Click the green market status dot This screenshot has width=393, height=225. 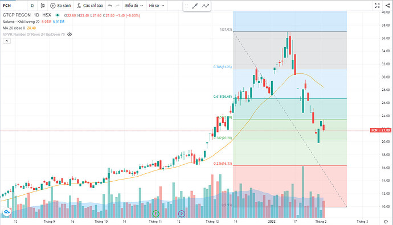click(x=58, y=15)
